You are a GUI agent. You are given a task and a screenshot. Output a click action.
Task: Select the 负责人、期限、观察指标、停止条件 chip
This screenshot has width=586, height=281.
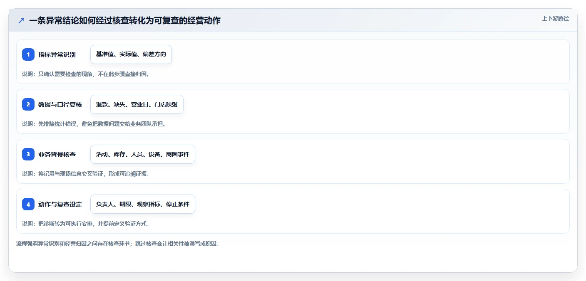pos(143,204)
